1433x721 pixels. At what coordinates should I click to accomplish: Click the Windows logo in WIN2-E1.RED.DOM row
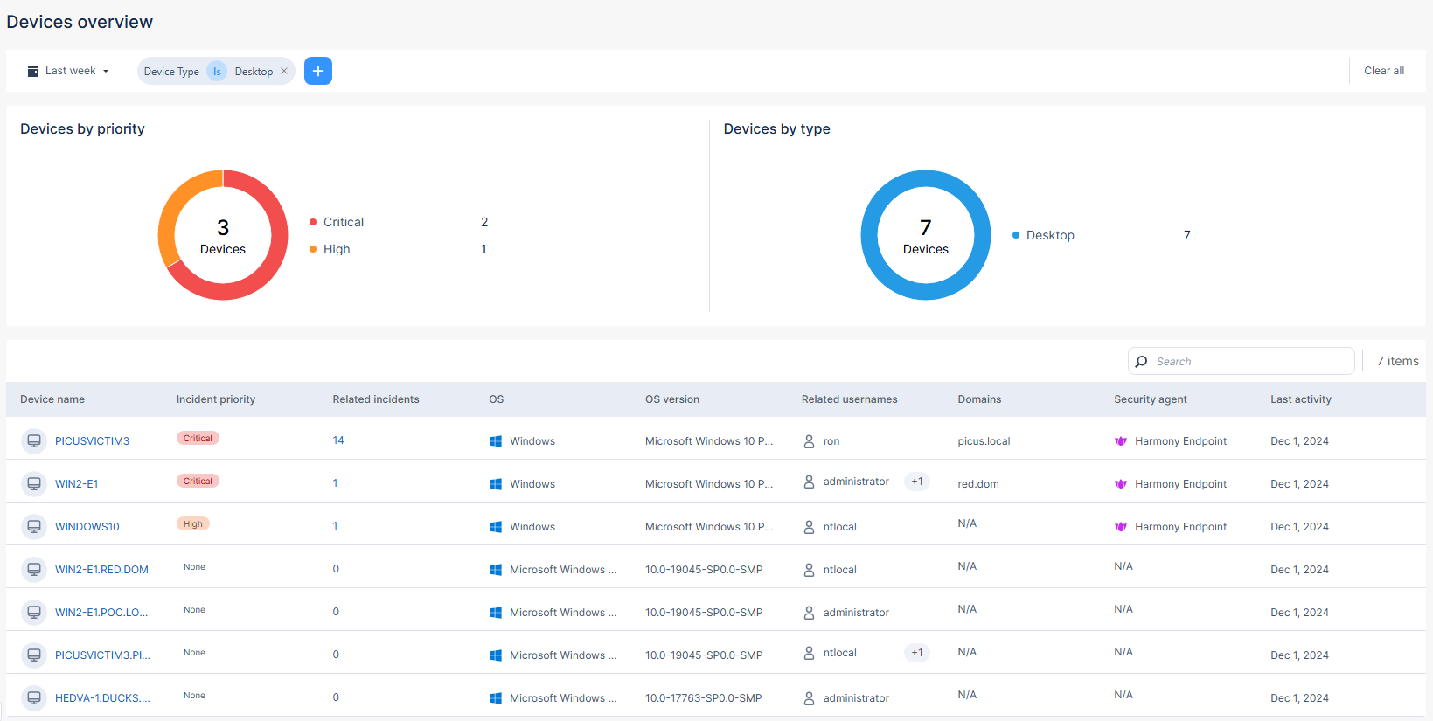click(496, 570)
